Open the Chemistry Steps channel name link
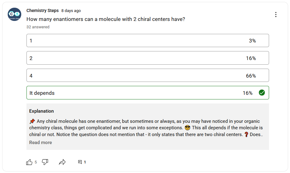 (42, 10)
